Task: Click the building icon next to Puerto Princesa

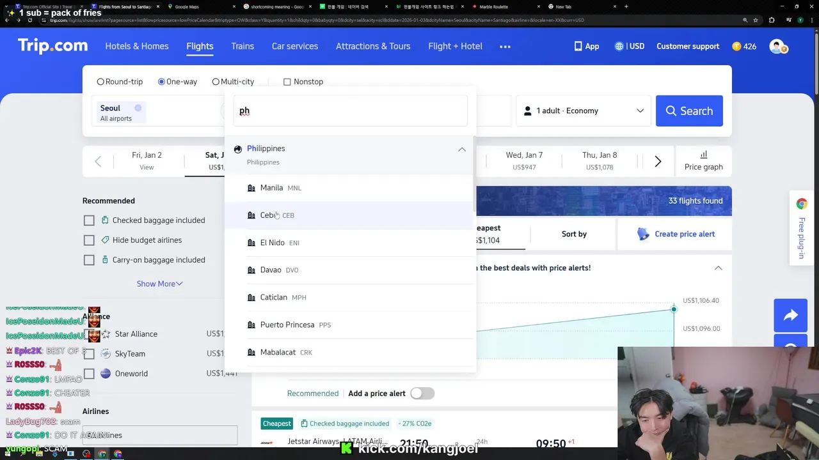Action: (251, 325)
